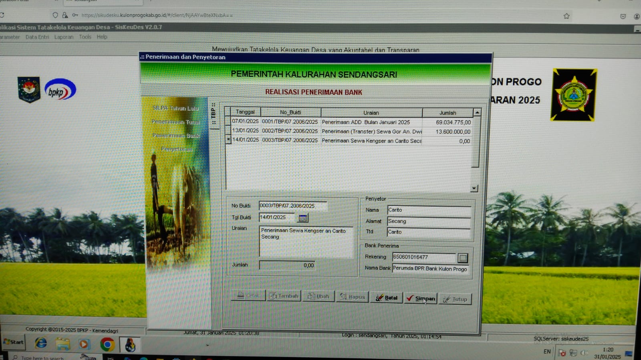Open the Data Entri menu
The image size is (641, 360).
tap(37, 37)
